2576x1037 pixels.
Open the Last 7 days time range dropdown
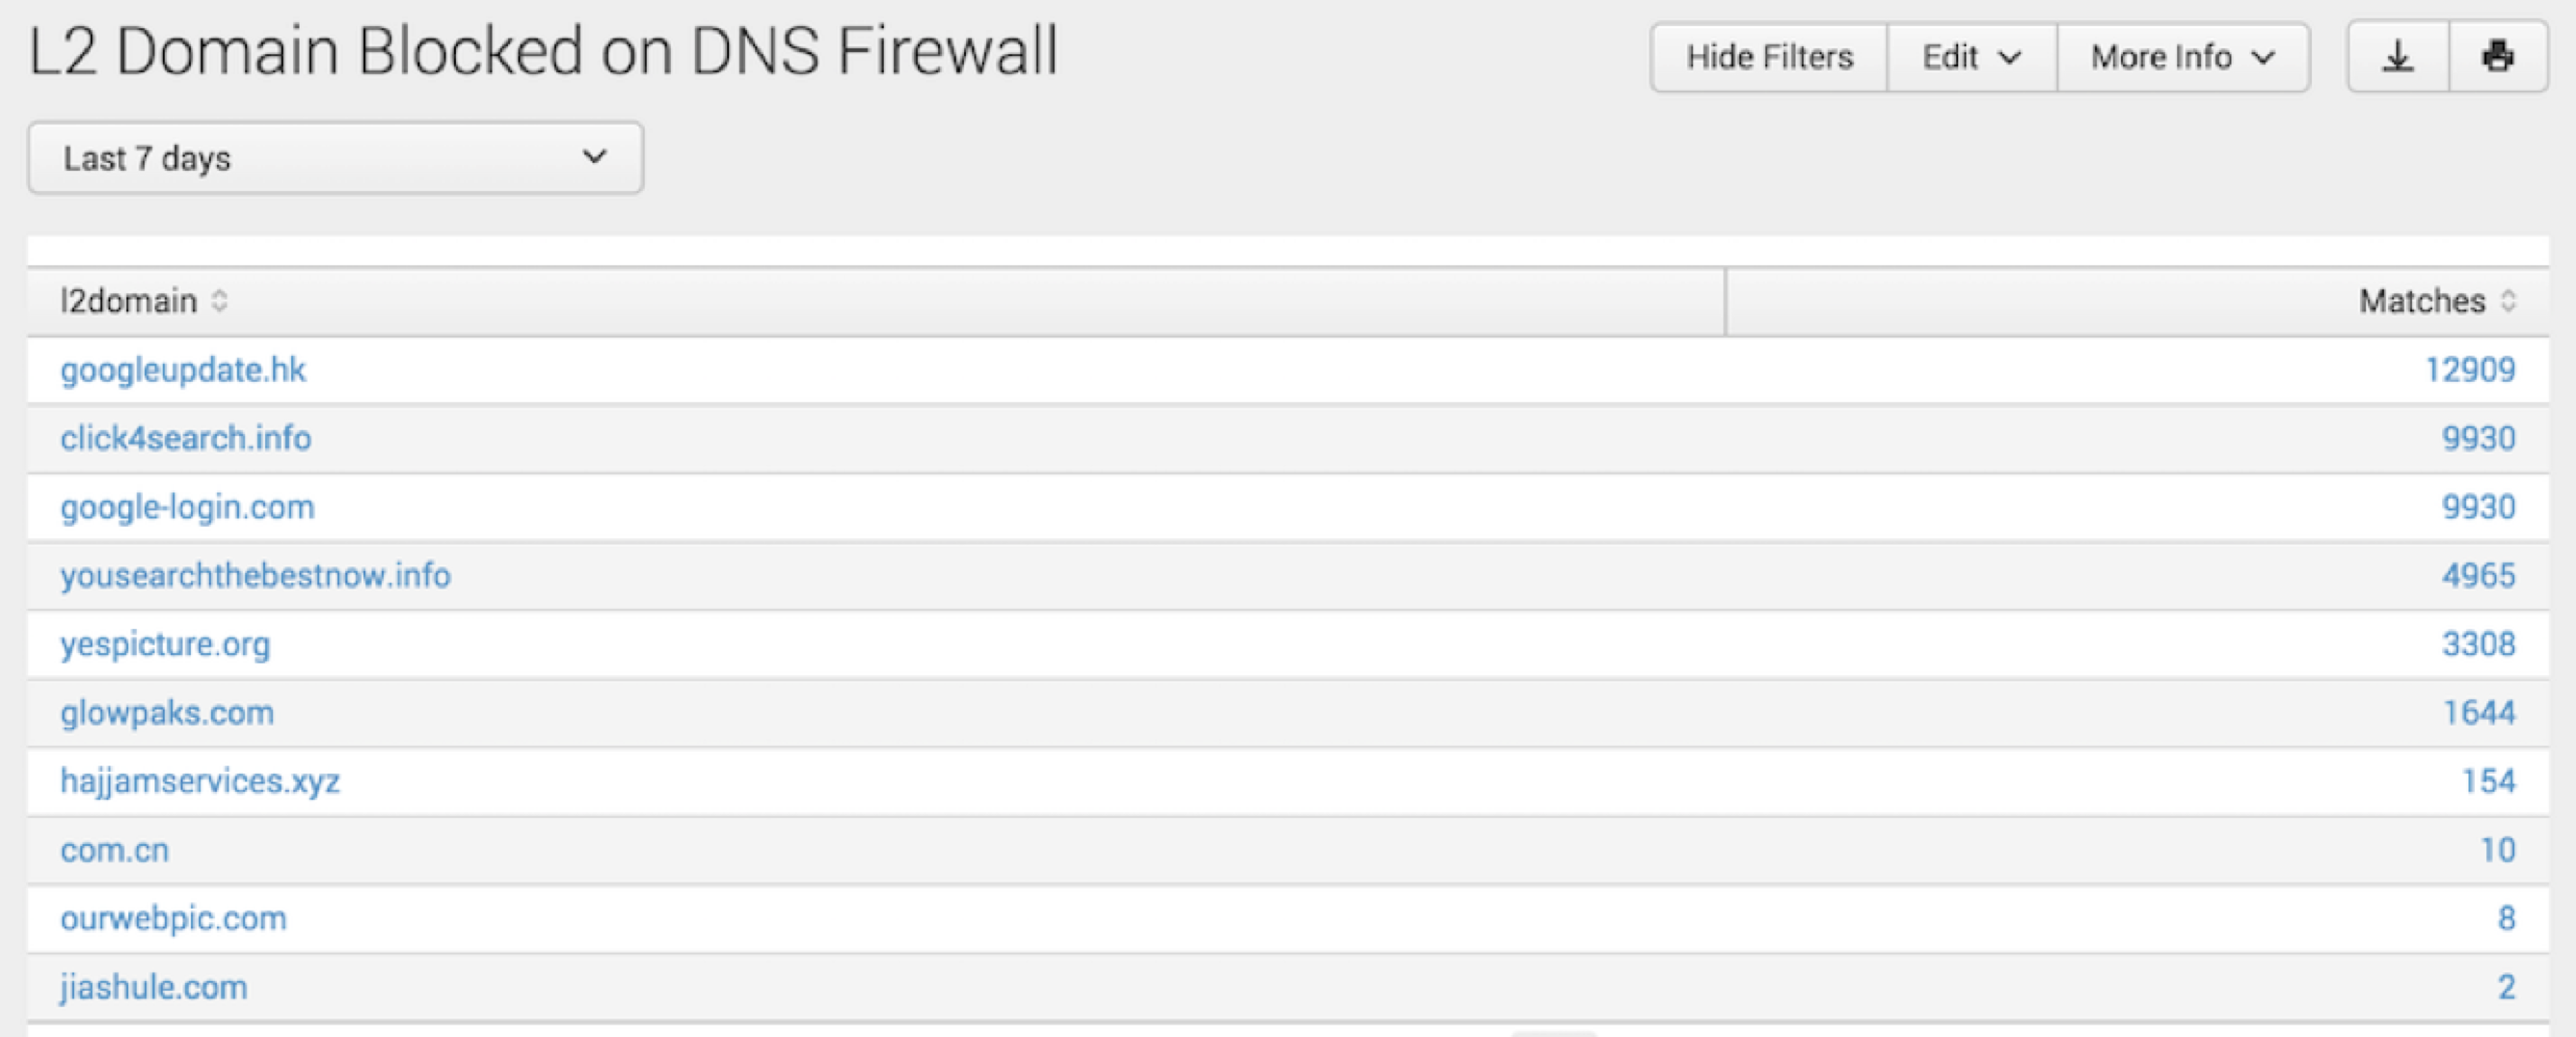335,156
